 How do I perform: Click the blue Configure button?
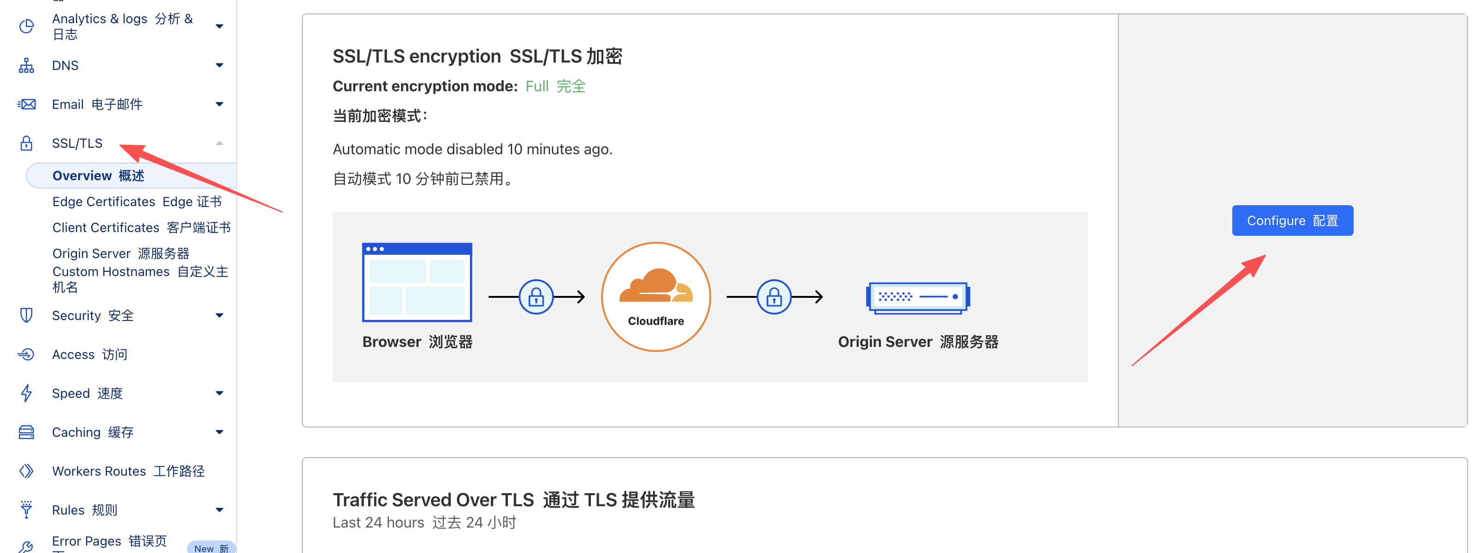point(1292,221)
